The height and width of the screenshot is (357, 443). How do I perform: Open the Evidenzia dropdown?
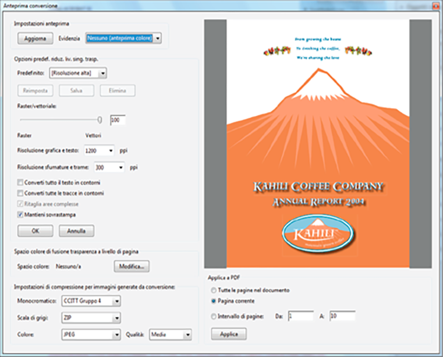click(x=123, y=38)
